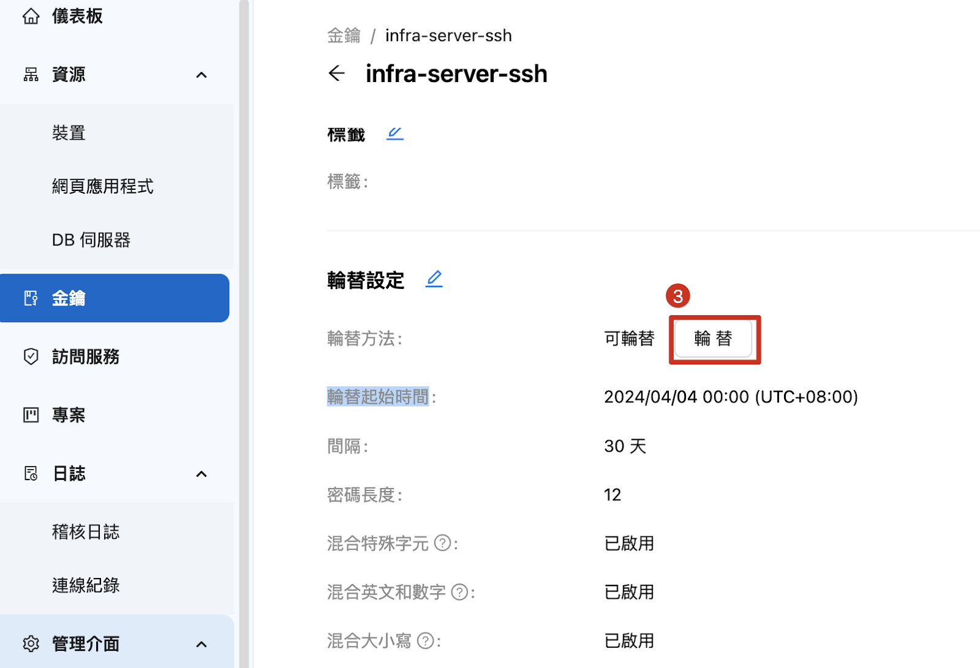Screen dimensions: 980x668
Task: Click the help icon beside 混合大小寫
Action: (x=425, y=641)
